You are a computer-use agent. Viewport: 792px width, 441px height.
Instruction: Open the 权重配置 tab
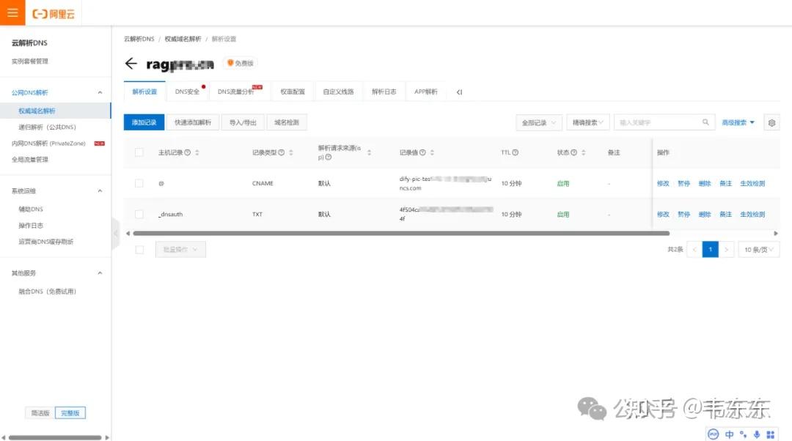[x=293, y=92]
